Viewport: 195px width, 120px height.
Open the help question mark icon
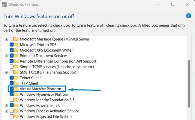point(188,16)
